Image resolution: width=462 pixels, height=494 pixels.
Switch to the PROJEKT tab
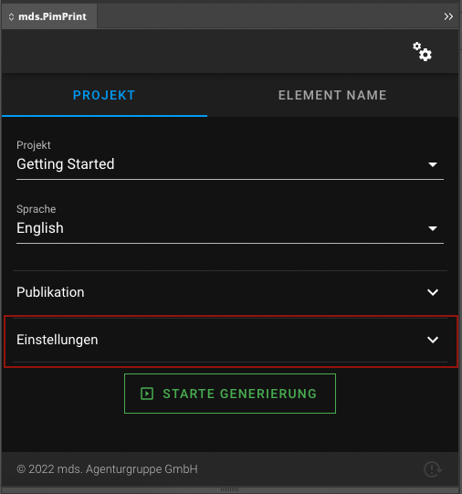click(x=104, y=95)
